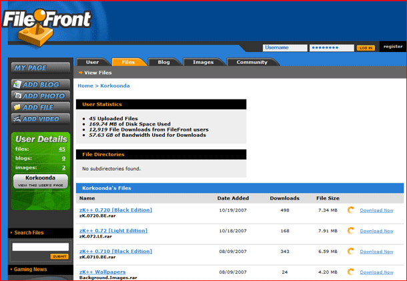
Task: Click the Add Blog notepad icon
Action: tap(17, 84)
